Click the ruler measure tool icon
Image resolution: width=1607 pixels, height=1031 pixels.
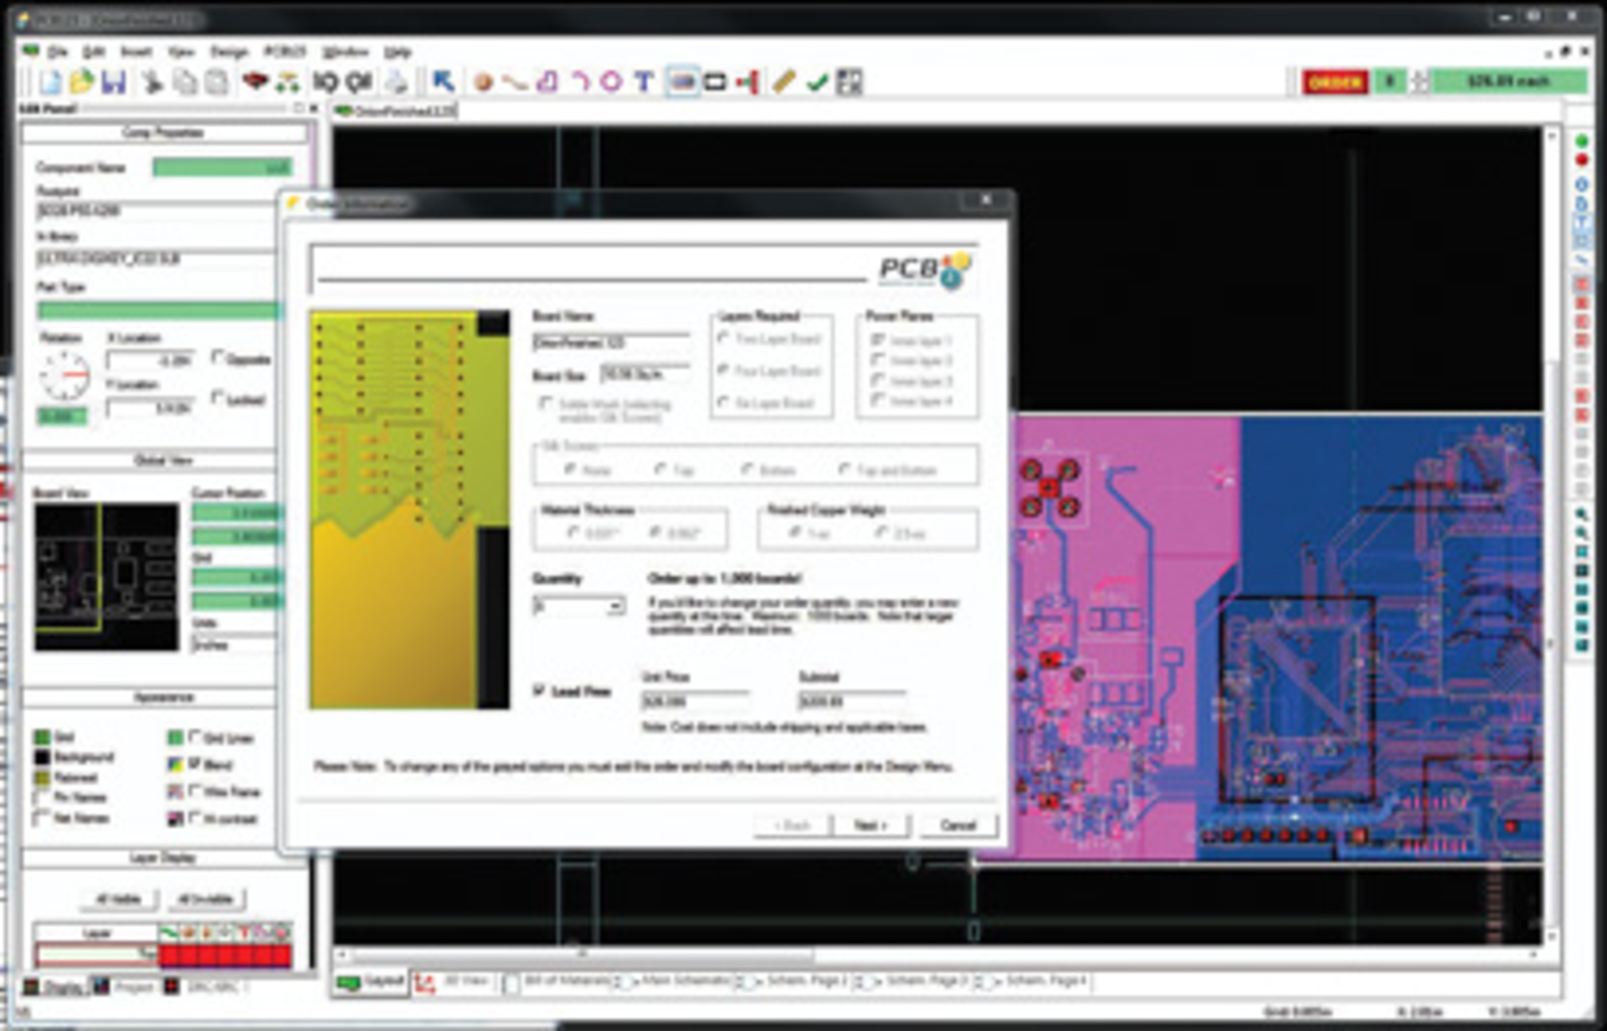point(783,82)
